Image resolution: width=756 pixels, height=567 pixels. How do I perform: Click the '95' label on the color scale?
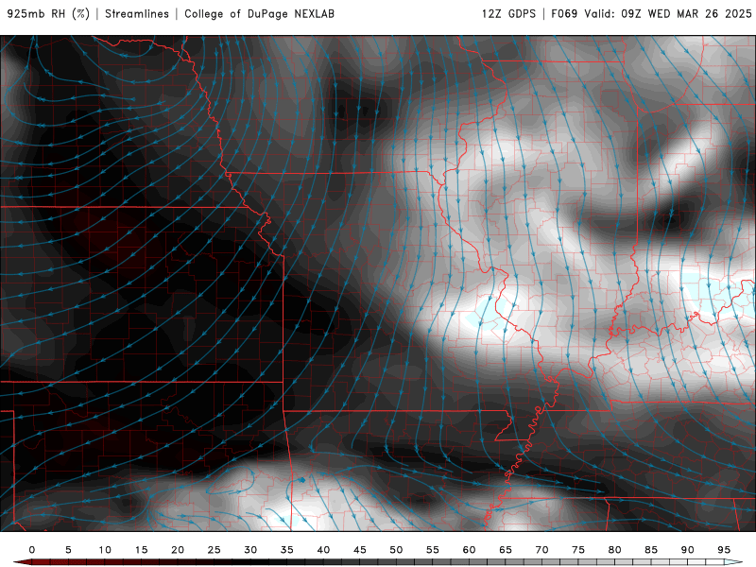[724, 550]
